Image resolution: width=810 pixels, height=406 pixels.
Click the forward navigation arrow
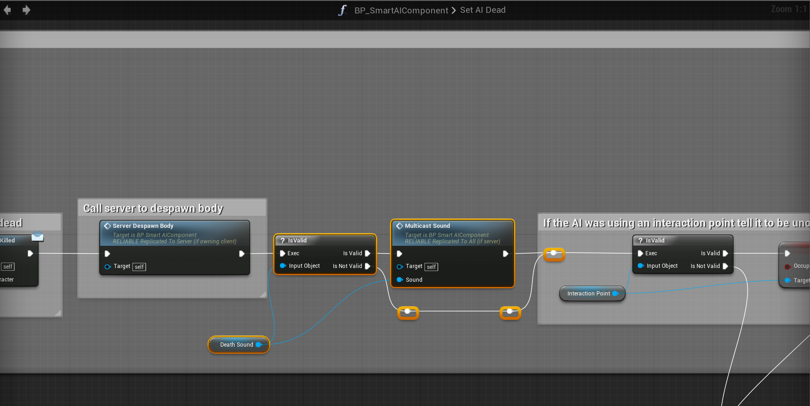(x=26, y=10)
